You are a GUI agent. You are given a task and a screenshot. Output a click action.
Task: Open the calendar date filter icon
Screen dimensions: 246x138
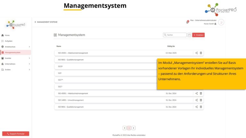189,35
